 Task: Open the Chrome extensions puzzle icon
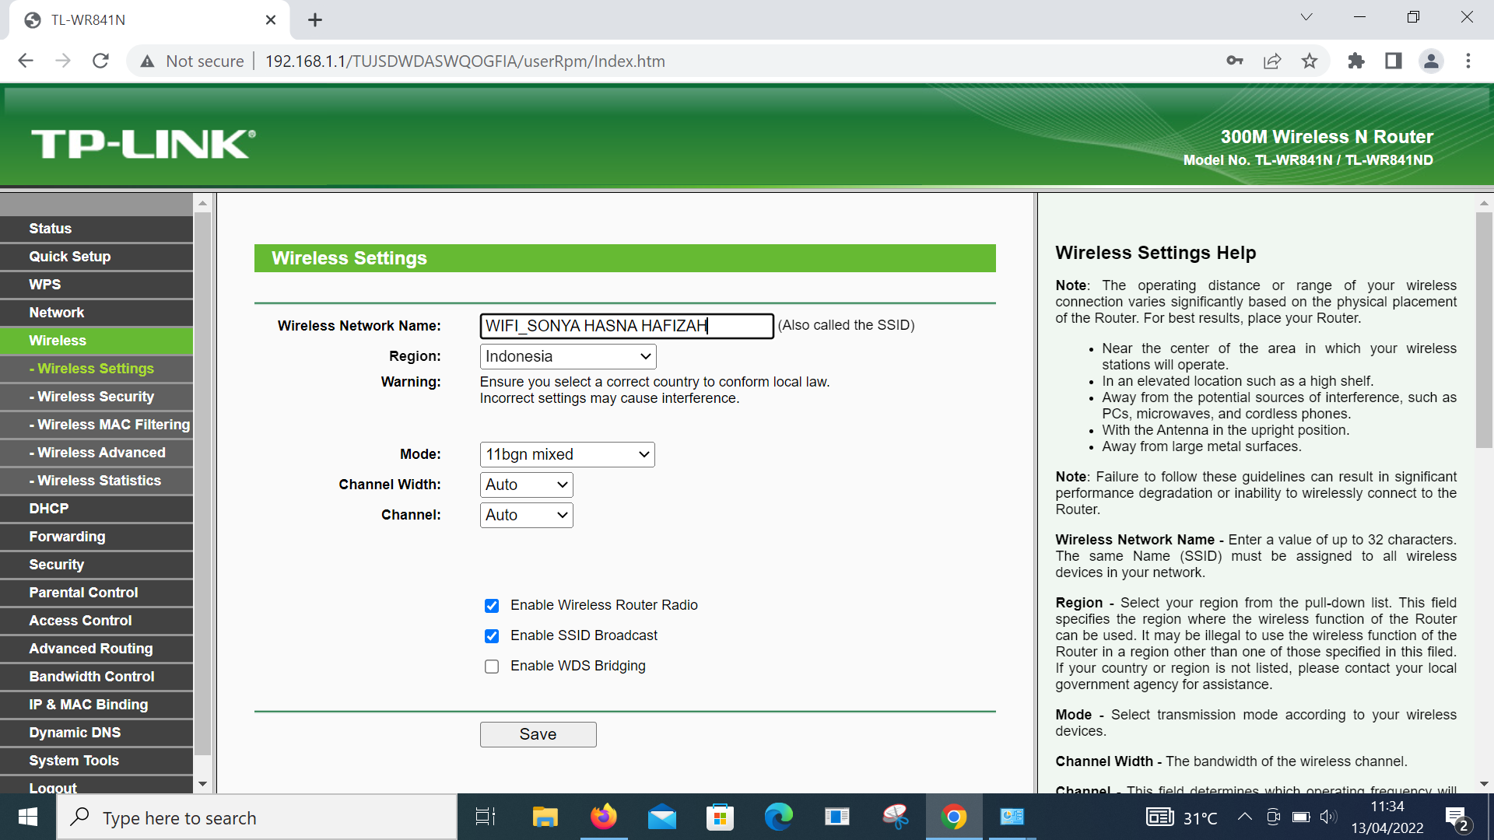pos(1355,61)
